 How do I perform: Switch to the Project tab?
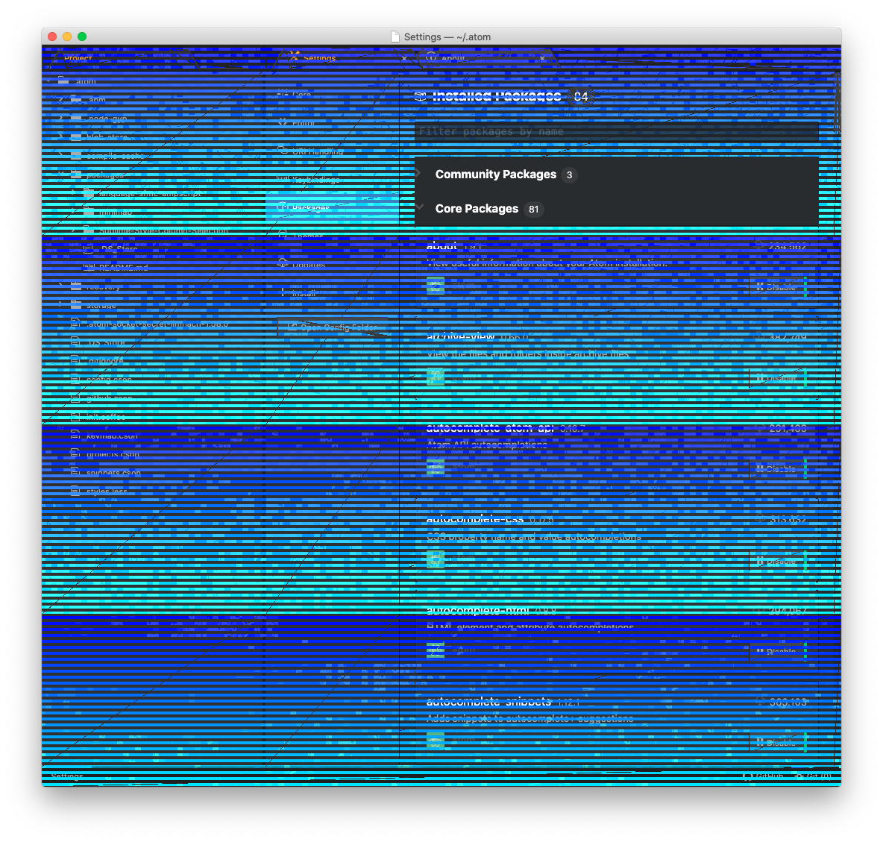(78, 57)
